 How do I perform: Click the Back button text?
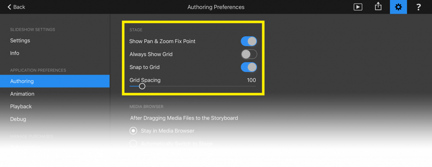tap(19, 7)
